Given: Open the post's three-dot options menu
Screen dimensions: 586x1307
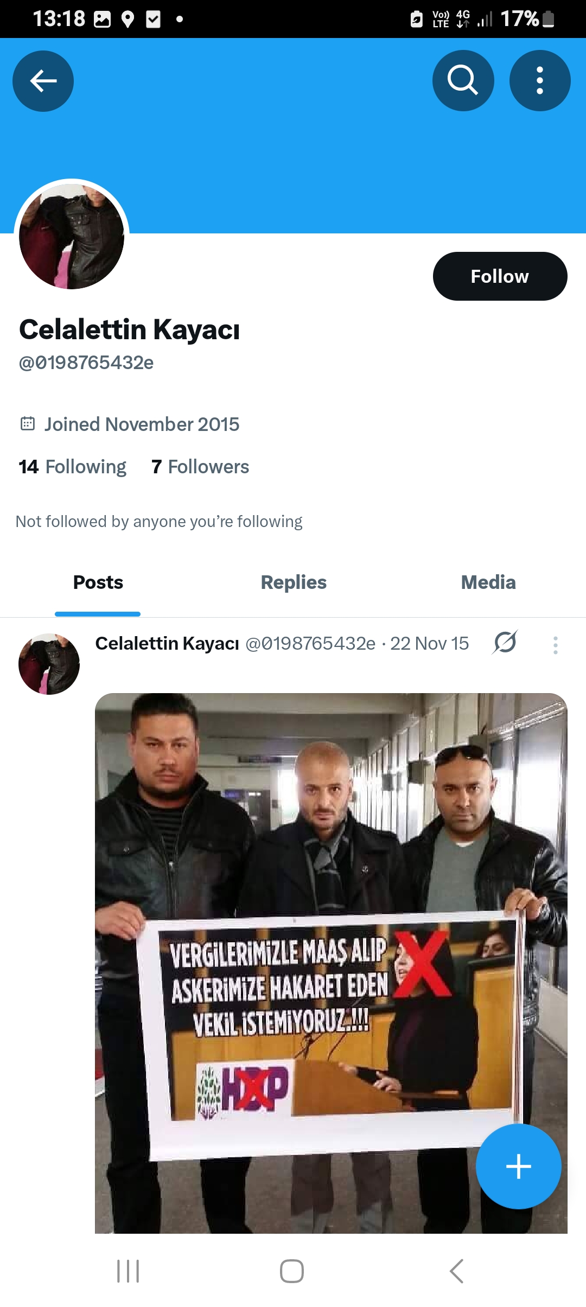Looking at the screenshot, I should coord(555,645).
